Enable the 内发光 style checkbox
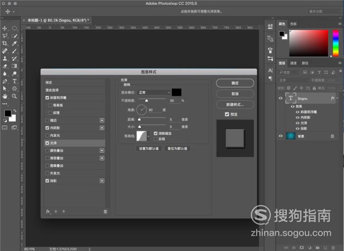This screenshot has width=344, height=251. pyautogui.click(x=47, y=135)
